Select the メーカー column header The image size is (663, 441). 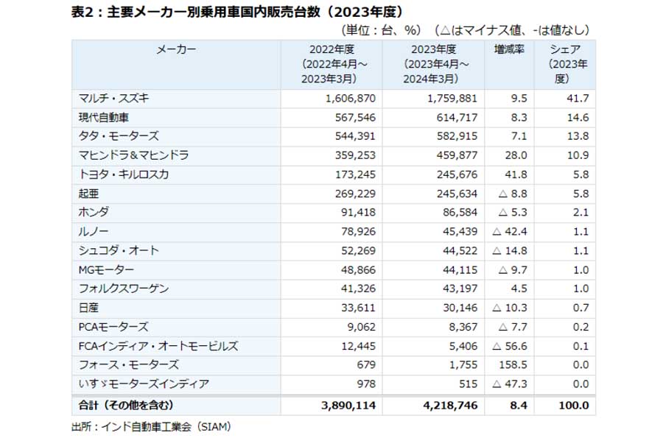pos(176,49)
